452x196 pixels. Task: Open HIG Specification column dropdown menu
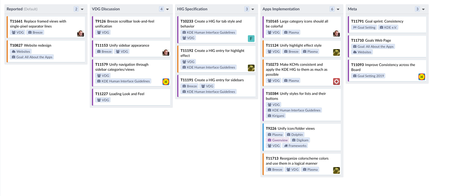point(253,9)
